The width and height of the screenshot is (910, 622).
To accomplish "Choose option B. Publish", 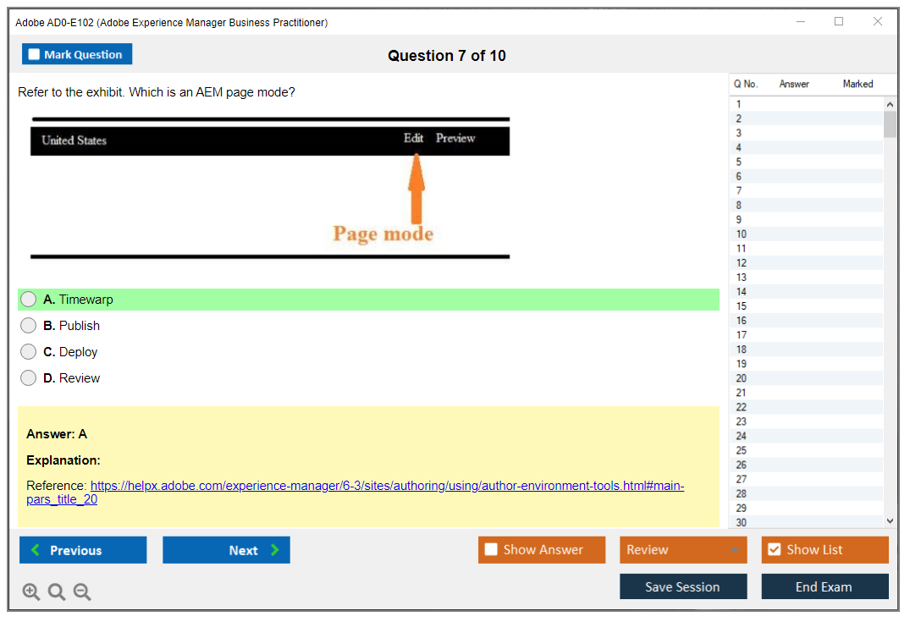I will click(29, 326).
